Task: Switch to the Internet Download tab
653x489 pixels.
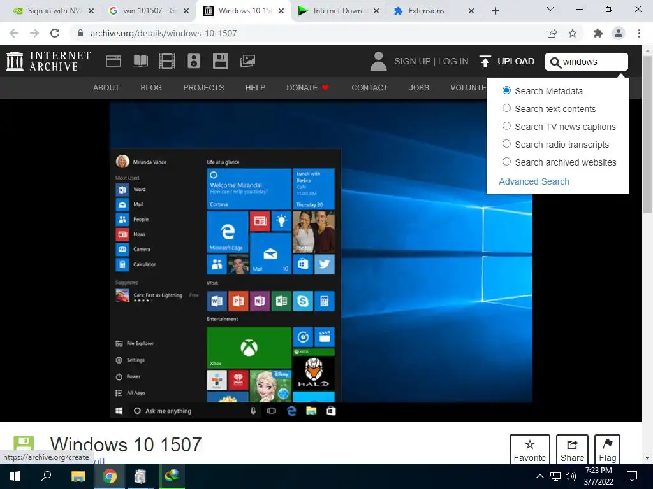Action: (339, 11)
